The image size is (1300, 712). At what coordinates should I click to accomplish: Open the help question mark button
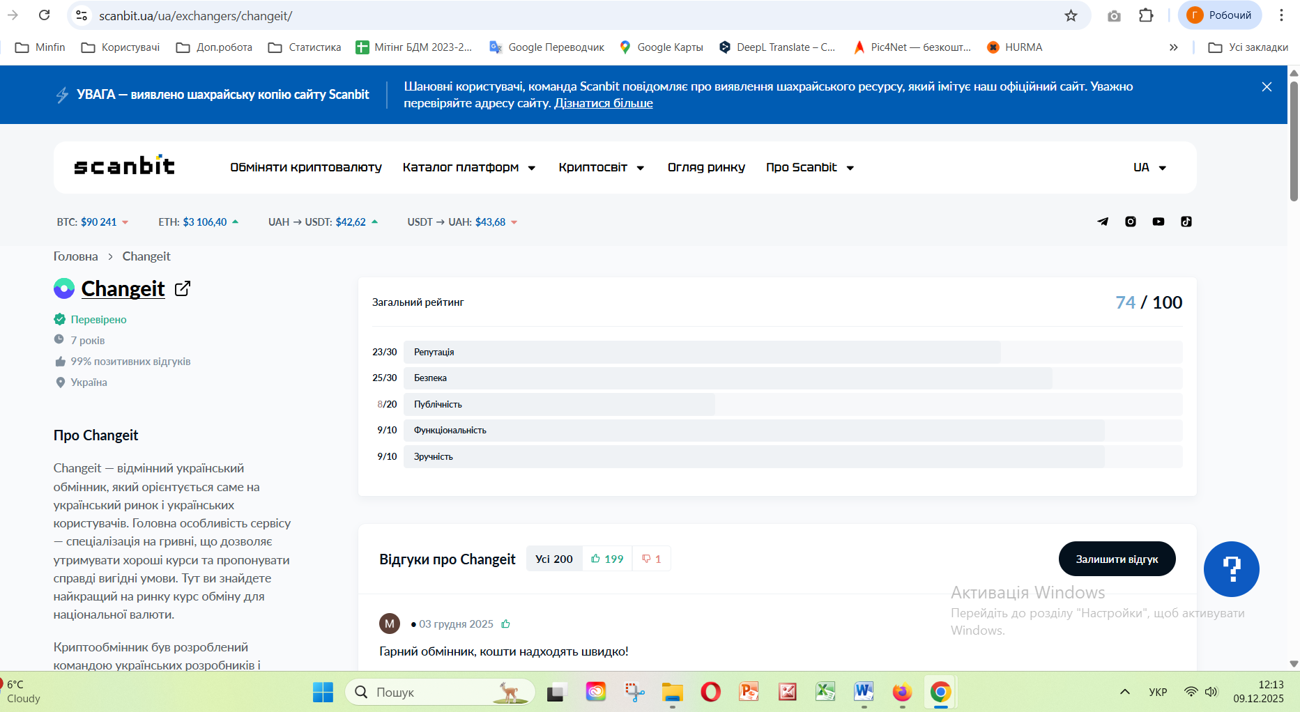[1232, 569]
